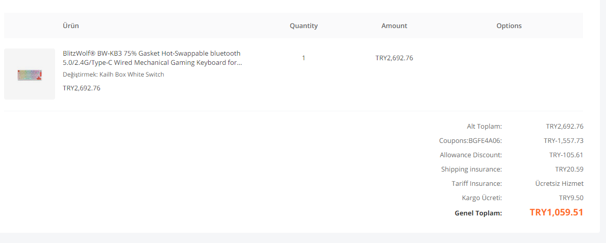Click the Alt Toplam label
This screenshot has width=606, height=243.
(484, 126)
